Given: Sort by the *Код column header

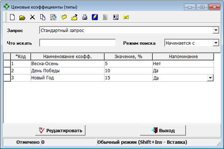Looking at the screenshot, I should coord(21,57).
